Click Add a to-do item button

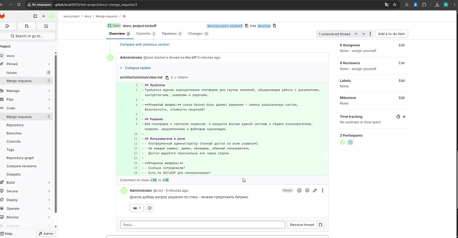point(392,34)
